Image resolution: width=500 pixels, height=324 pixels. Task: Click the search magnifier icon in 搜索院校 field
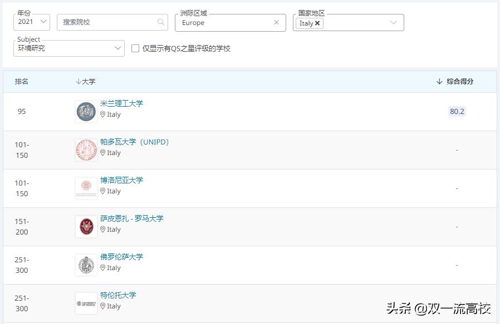click(161, 22)
